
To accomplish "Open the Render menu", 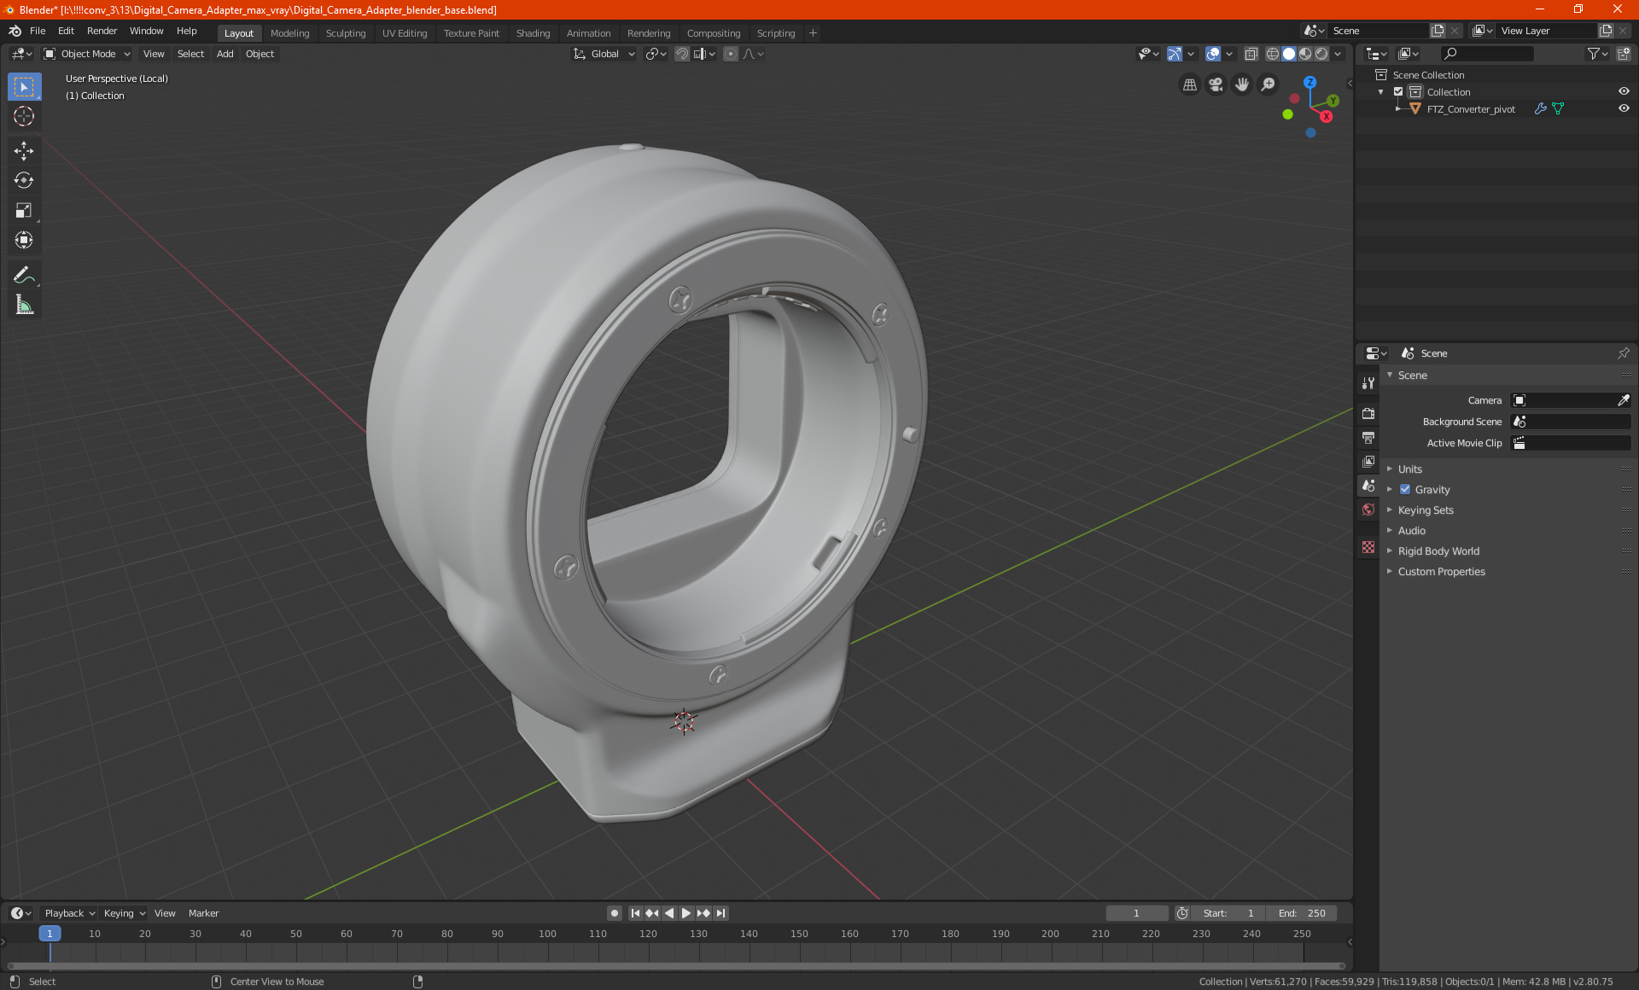I will pyautogui.click(x=102, y=31).
